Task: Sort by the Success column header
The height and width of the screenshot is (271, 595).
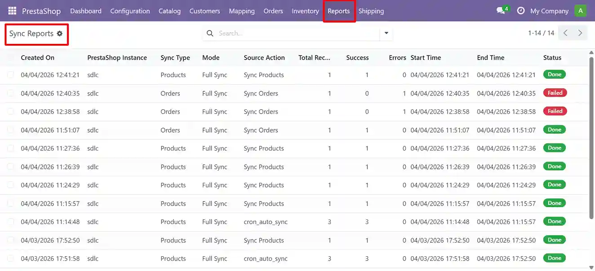Action: pos(357,57)
